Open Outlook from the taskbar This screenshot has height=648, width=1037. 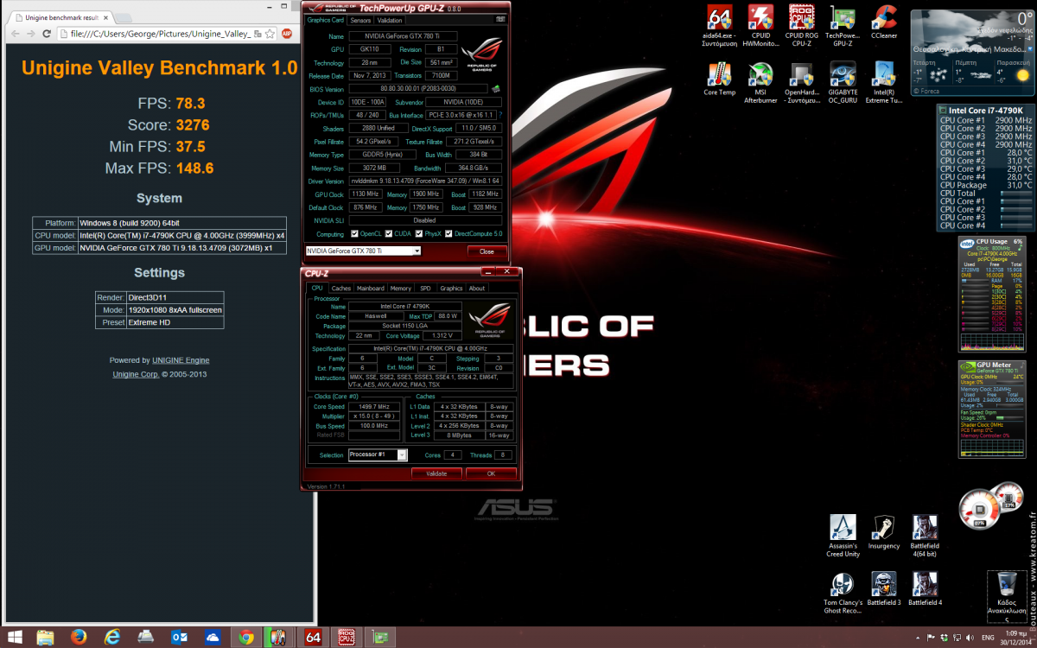(x=180, y=638)
